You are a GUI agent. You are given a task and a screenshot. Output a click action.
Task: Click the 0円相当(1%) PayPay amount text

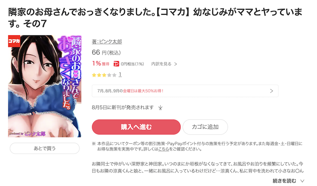tap(132, 64)
